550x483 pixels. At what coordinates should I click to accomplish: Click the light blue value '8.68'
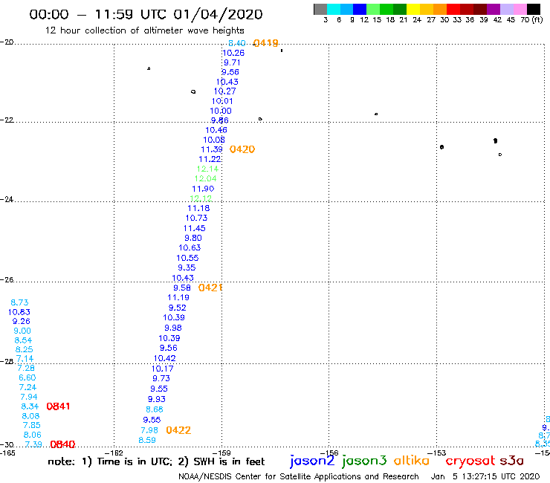155,409
